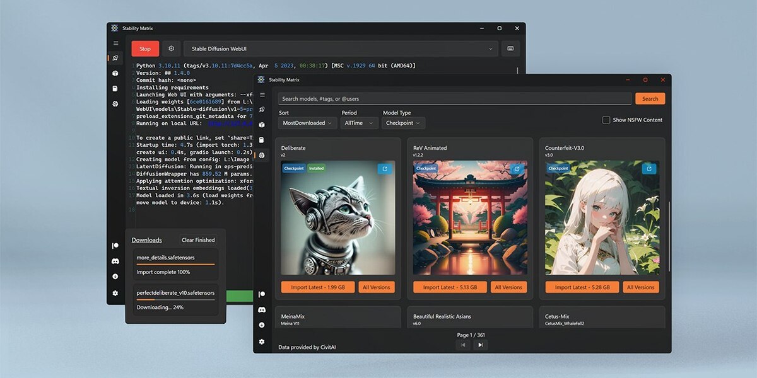
Task: Click the downloads arrow icon in the launcher window sidebar
Action: [115, 277]
